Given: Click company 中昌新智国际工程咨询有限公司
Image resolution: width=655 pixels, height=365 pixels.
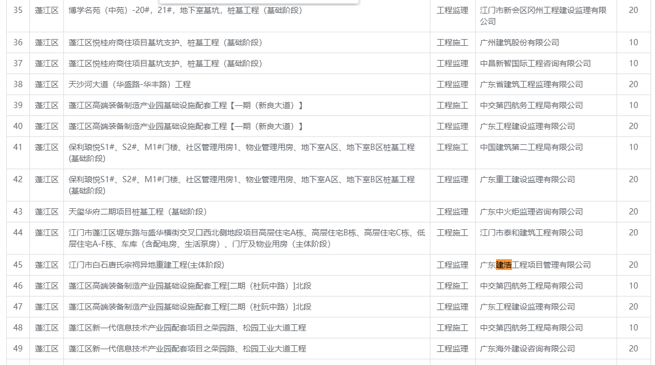Looking at the screenshot, I should point(535,63).
